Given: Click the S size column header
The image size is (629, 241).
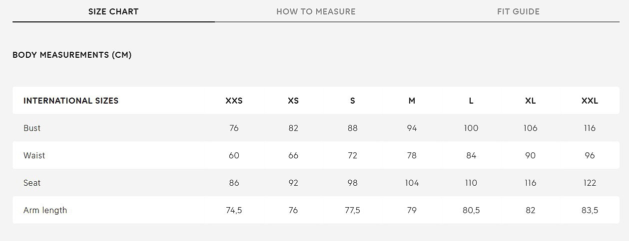Looking at the screenshot, I should (x=353, y=101).
